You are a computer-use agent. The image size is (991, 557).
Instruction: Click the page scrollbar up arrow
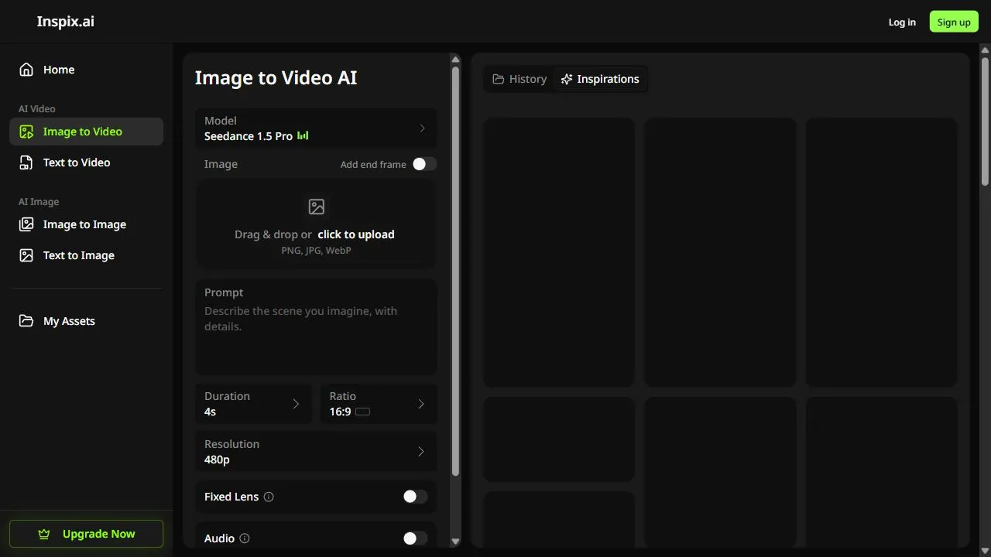[x=985, y=51]
